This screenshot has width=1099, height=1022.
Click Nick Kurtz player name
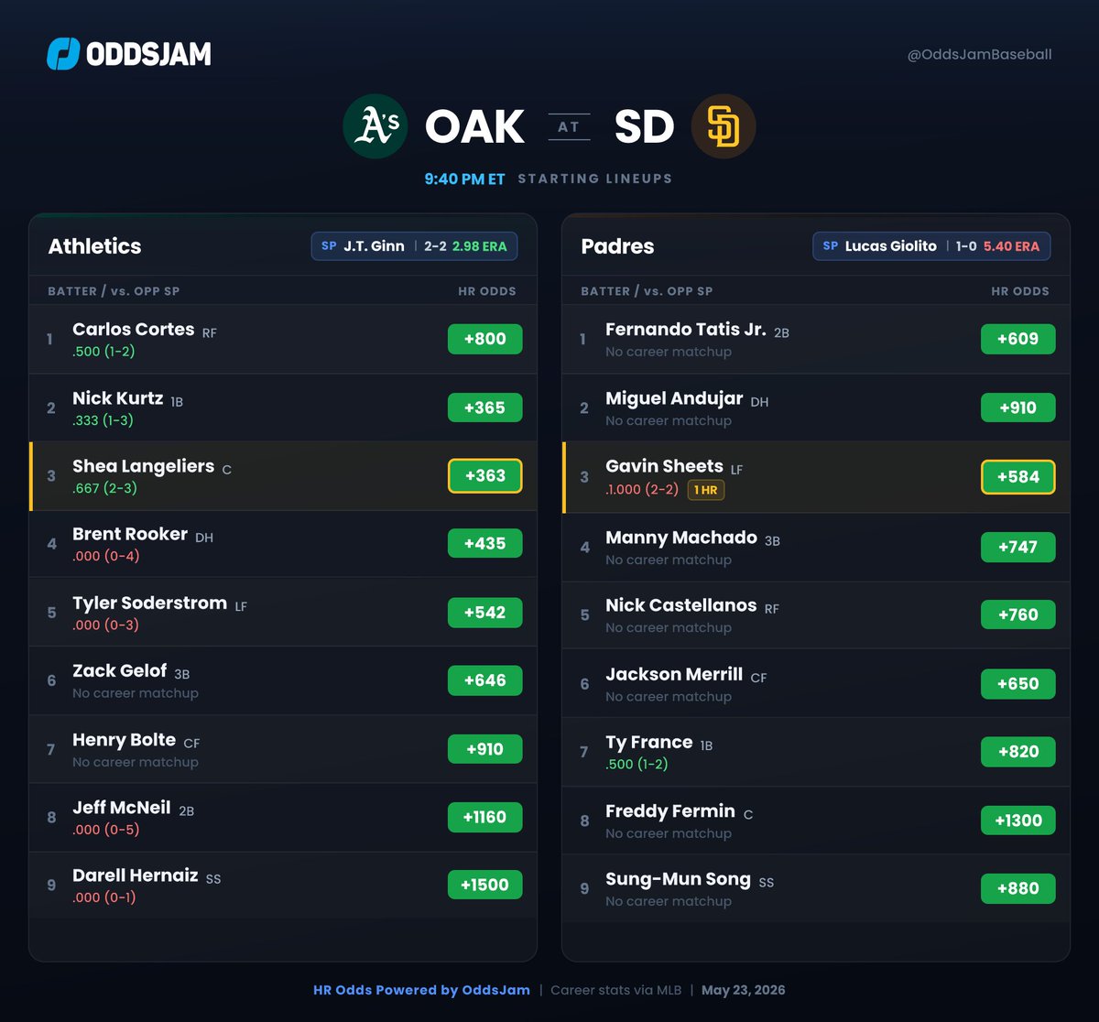118,398
